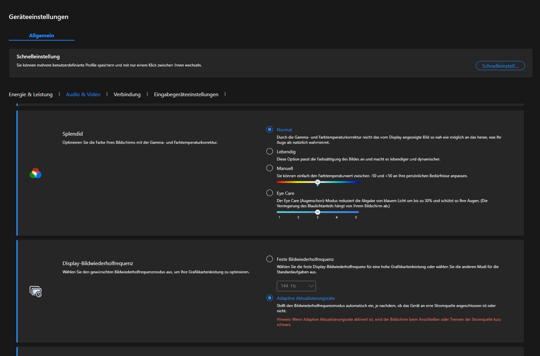This screenshot has height=356, width=540.
Task: Click the Schnelleinstell... button
Action: [x=500, y=66]
